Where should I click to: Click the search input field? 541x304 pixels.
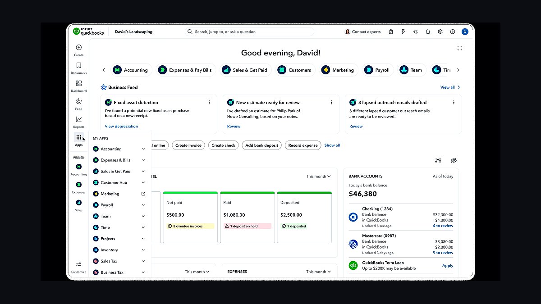(249, 32)
